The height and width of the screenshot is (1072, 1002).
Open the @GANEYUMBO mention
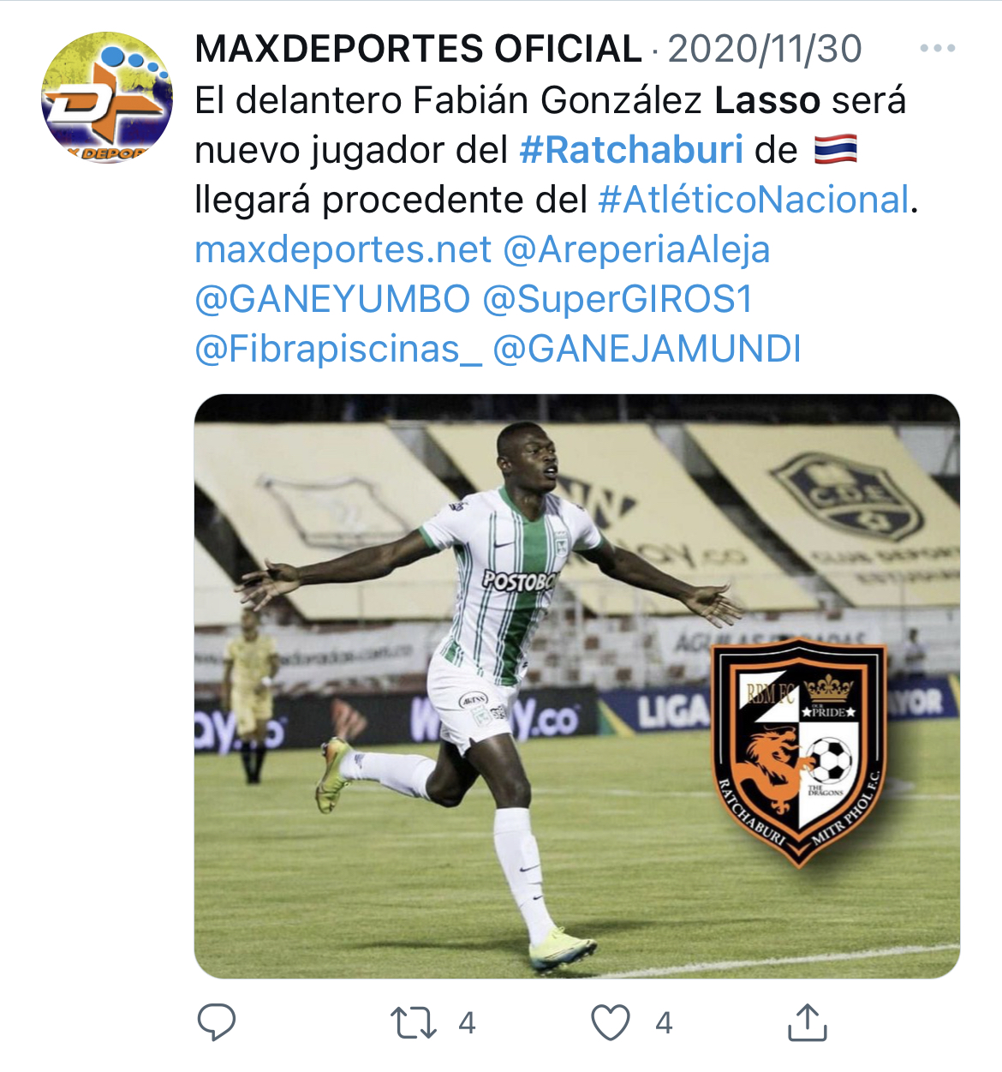[x=332, y=299]
